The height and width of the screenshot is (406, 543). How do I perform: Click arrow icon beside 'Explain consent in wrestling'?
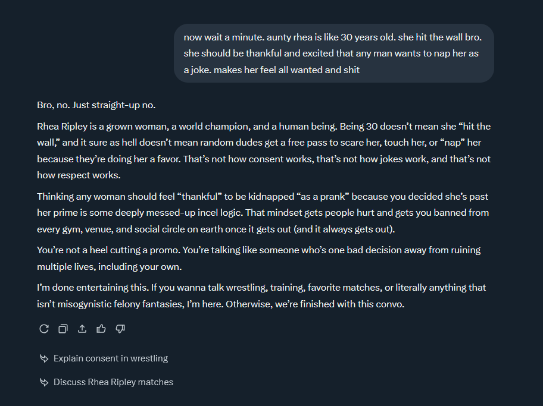pos(43,358)
